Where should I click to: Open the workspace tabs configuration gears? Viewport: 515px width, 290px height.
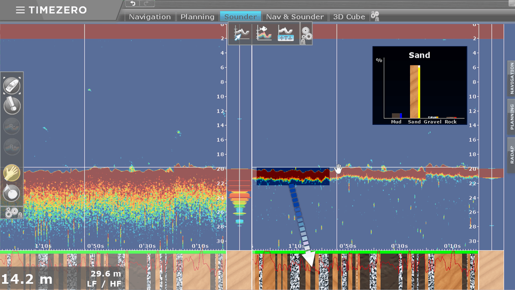375,16
